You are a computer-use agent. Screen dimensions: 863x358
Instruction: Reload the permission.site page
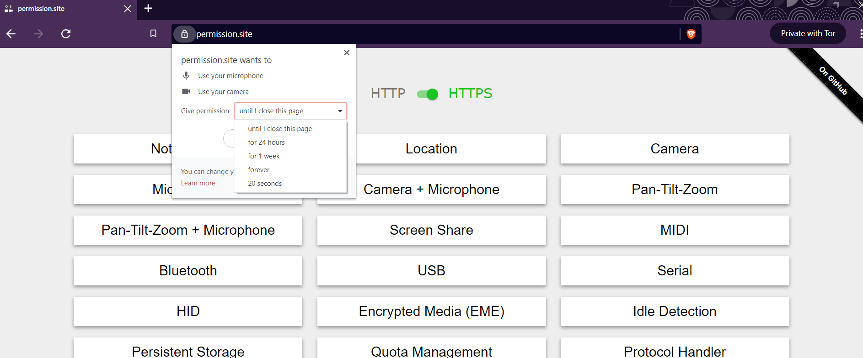66,34
